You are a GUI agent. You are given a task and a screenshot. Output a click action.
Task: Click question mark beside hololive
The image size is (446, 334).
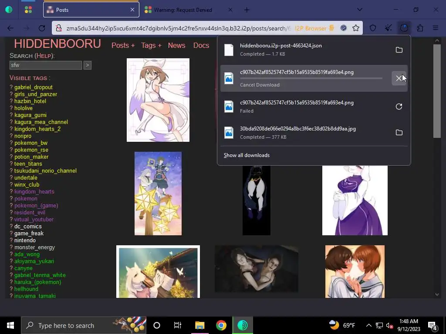point(11,108)
